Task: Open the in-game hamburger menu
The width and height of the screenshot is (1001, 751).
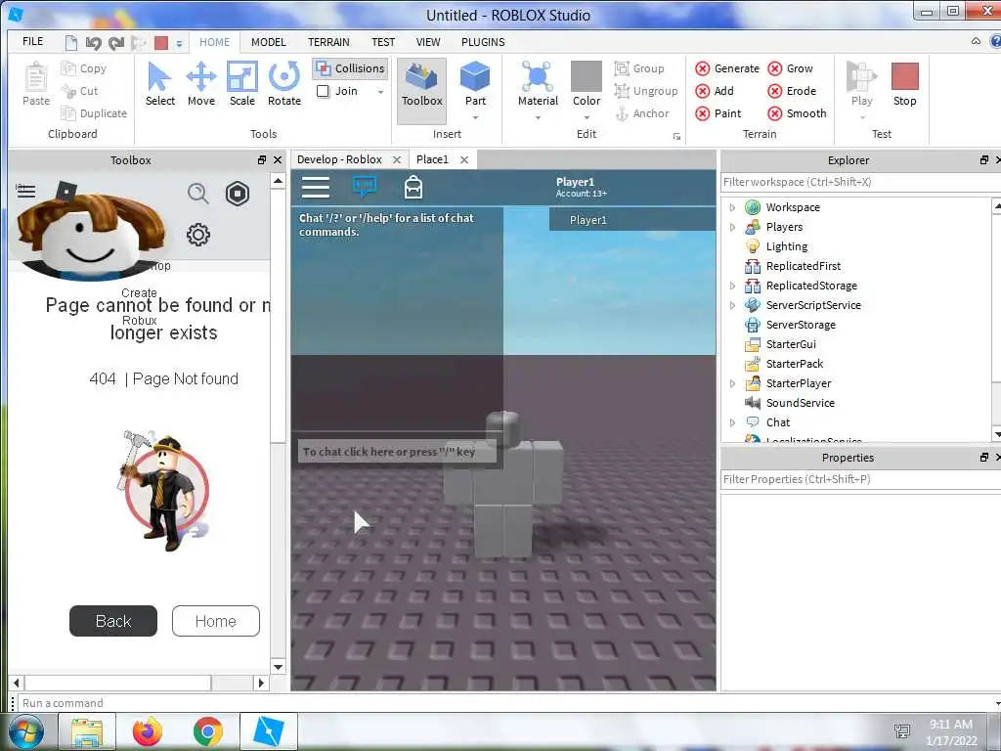Action: [316, 187]
